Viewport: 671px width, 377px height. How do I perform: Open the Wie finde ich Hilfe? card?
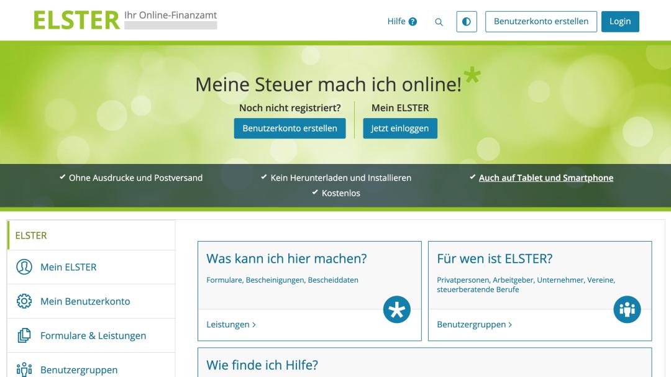click(424, 363)
